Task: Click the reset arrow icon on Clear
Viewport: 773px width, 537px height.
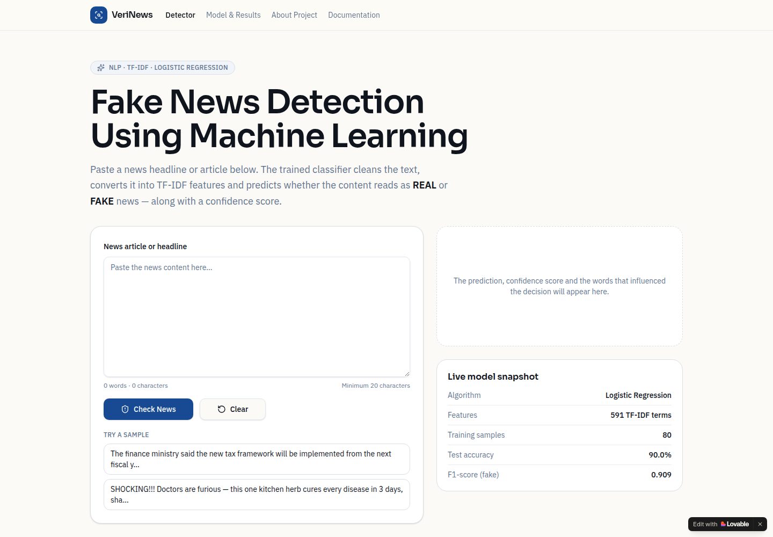Action: [x=222, y=409]
